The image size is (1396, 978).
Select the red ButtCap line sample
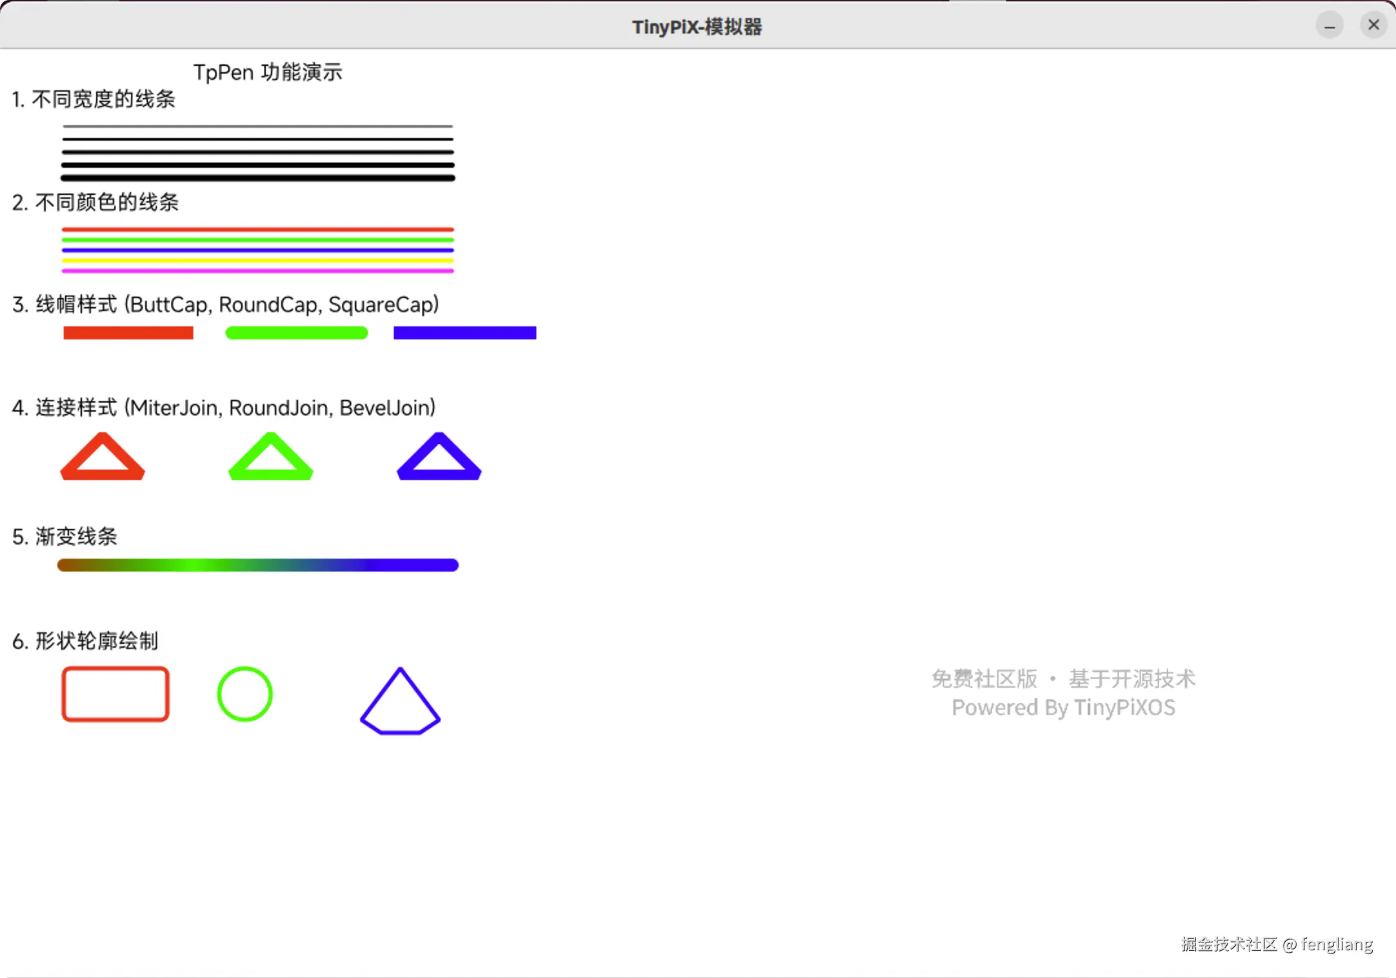pos(128,332)
